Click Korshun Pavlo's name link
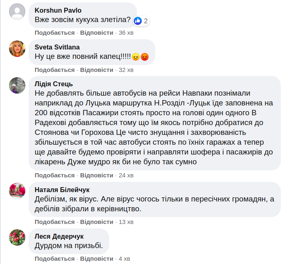Screen dimensions: 300x264 (58, 10)
